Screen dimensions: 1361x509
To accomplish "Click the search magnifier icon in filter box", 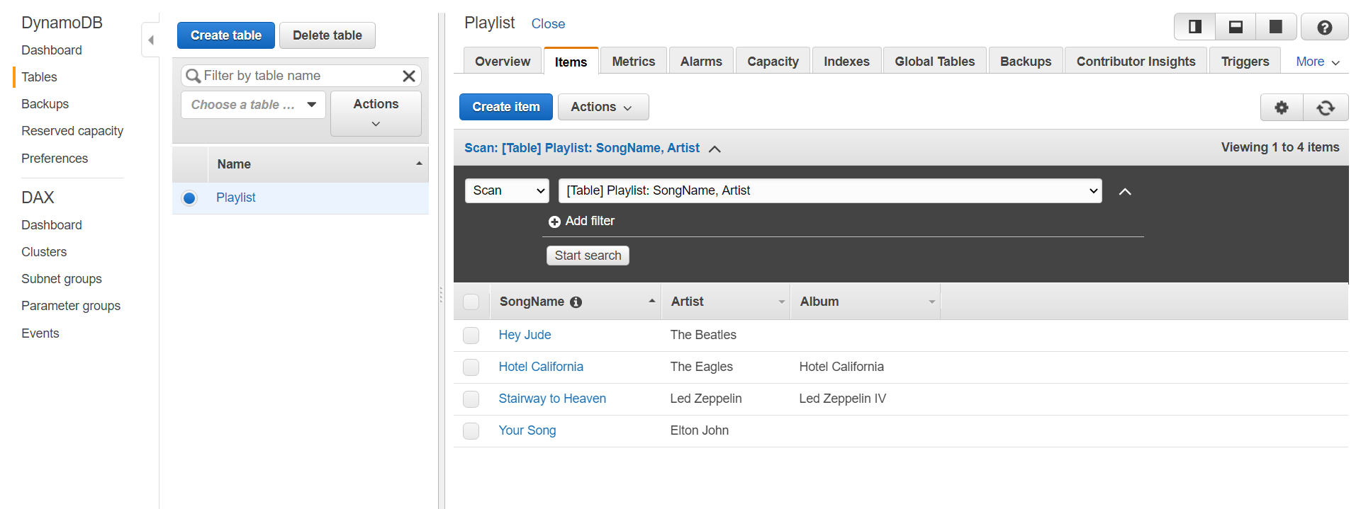I will point(193,76).
